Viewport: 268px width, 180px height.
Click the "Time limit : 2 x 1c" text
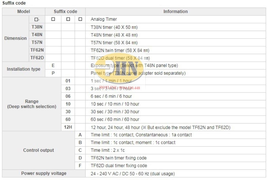[x=108, y=150]
